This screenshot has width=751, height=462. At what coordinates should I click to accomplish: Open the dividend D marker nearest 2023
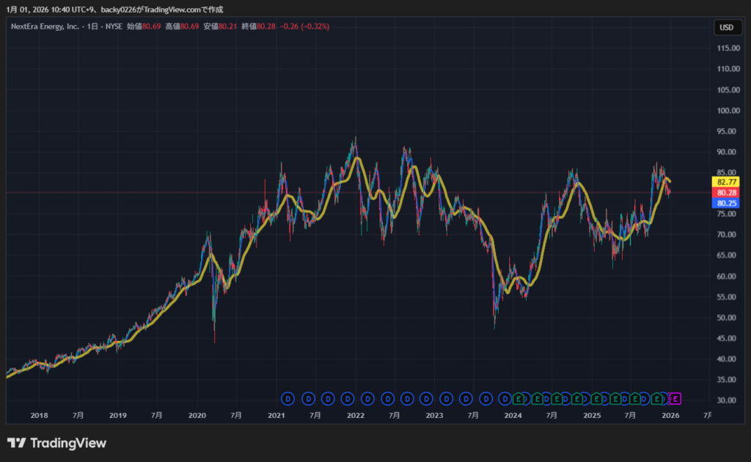pos(427,399)
